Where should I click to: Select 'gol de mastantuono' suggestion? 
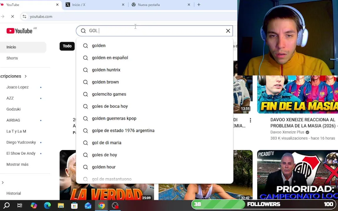(x=155, y=179)
